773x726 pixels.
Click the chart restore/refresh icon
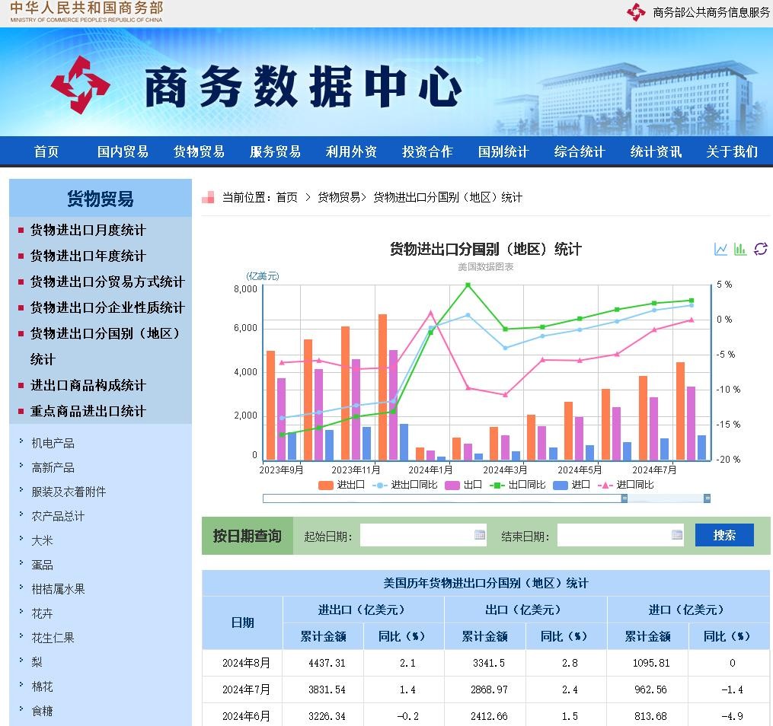click(x=760, y=249)
